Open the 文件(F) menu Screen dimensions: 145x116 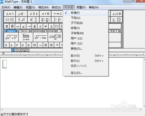[6, 8]
